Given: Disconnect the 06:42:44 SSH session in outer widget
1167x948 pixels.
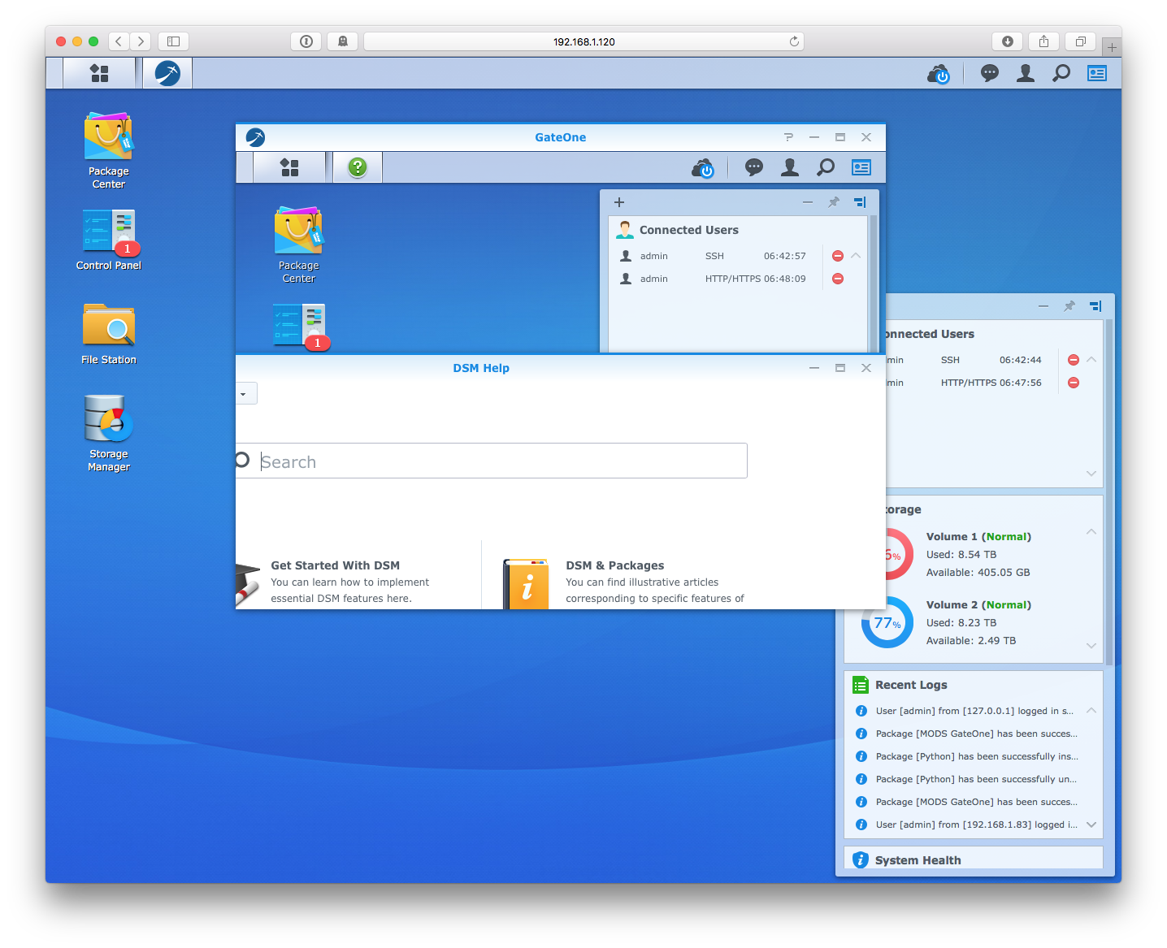Looking at the screenshot, I should 1074,360.
